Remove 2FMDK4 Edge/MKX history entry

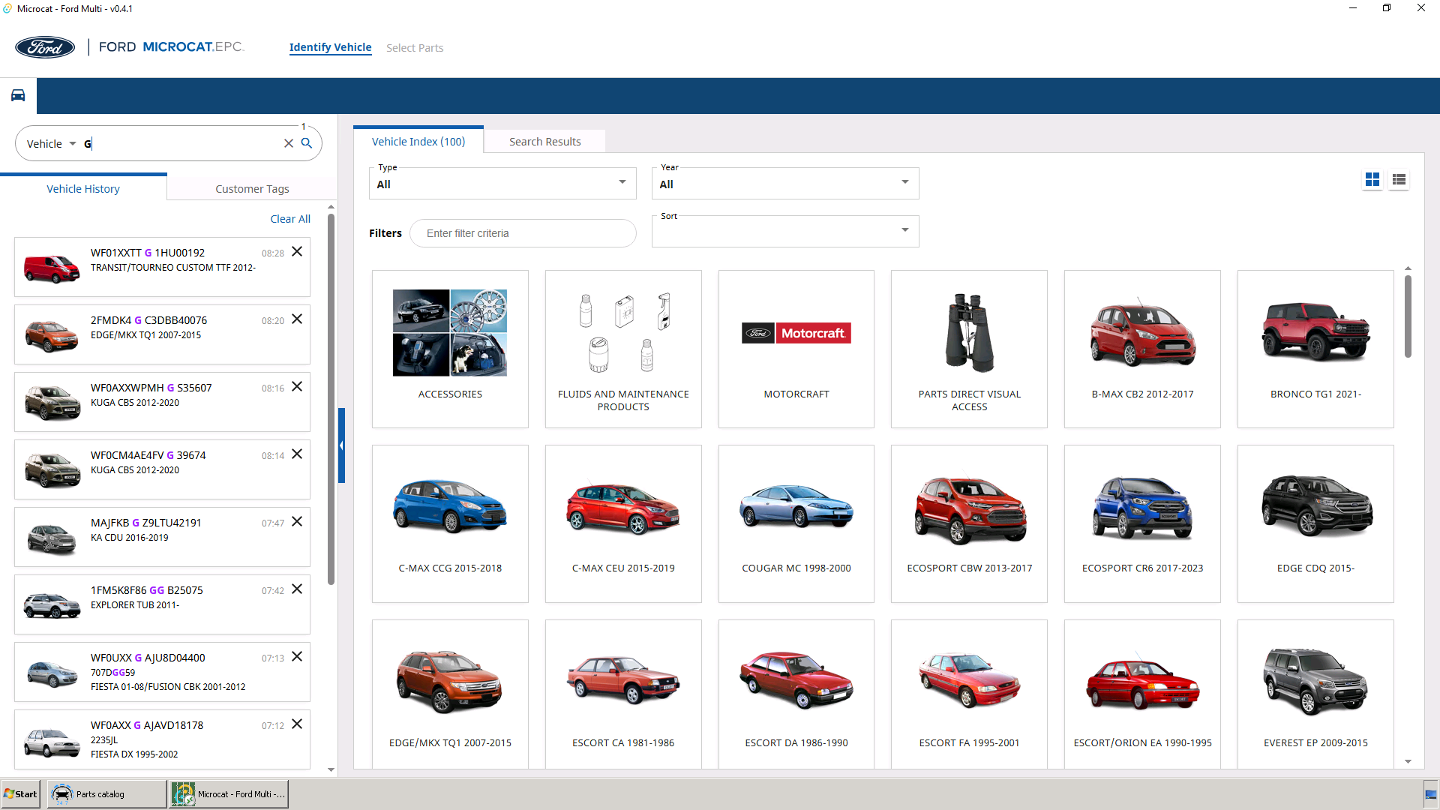pyautogui.click(x=297, y=319)
